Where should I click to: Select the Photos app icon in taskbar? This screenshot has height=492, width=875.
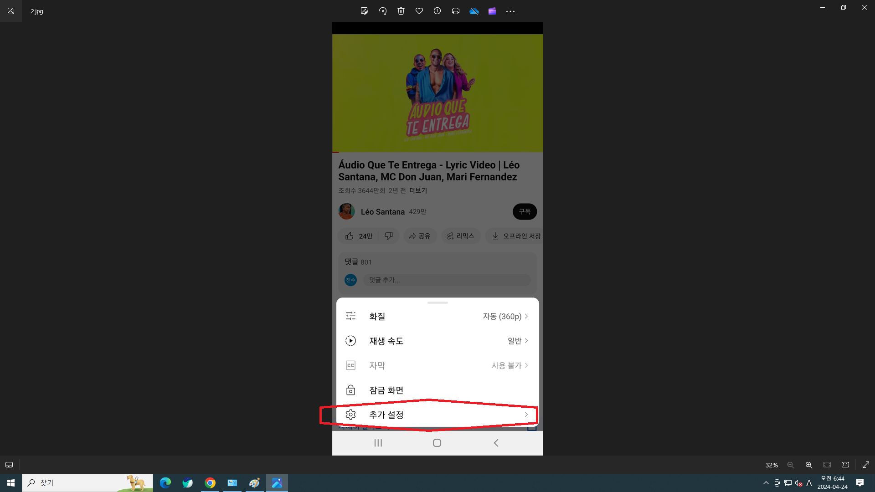[277, 483]
